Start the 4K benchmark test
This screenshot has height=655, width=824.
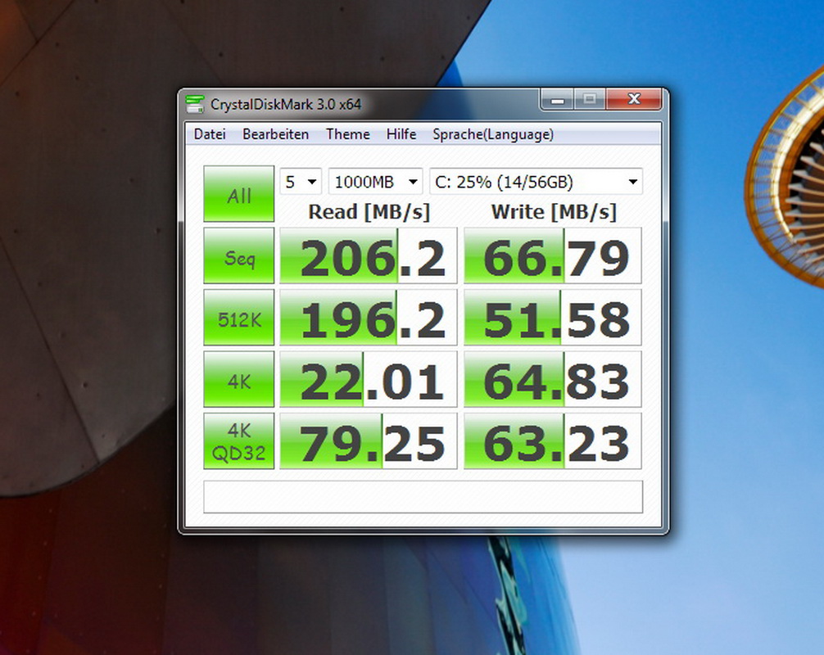(239, 379)
